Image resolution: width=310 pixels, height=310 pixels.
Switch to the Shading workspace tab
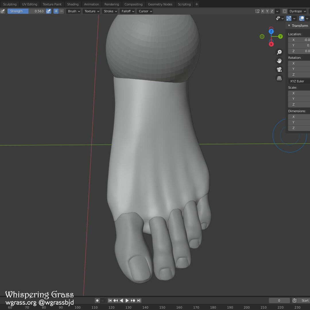73,4
